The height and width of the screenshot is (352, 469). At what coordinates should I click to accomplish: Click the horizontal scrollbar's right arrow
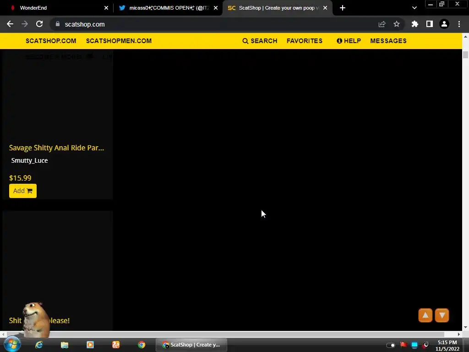coord(459,334)
